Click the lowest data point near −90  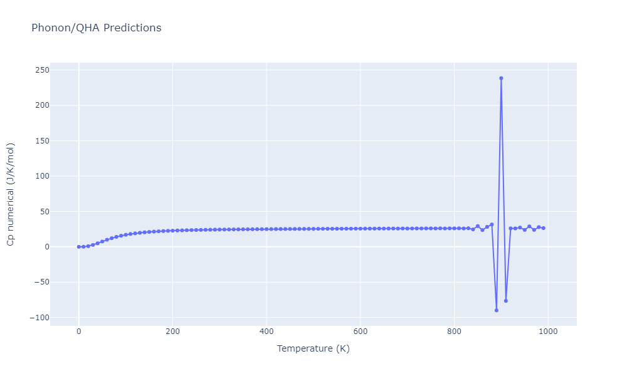pyautogui.click(x=497, y=310)
